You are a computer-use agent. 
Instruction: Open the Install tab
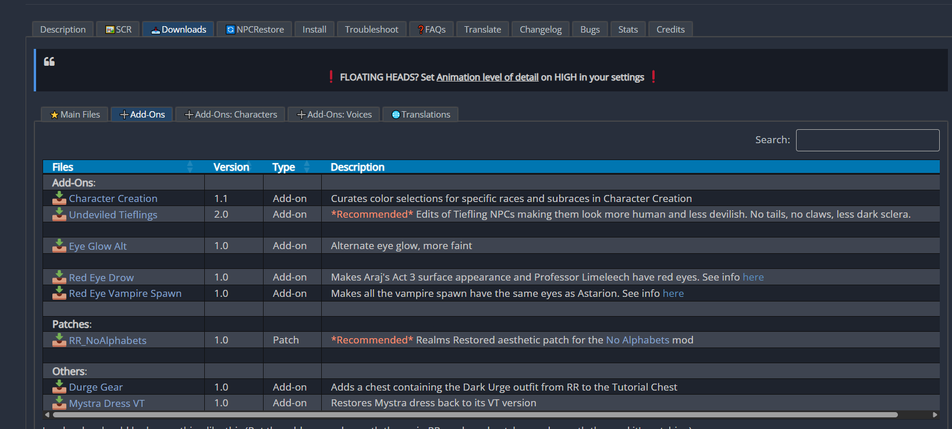(314, 29)
